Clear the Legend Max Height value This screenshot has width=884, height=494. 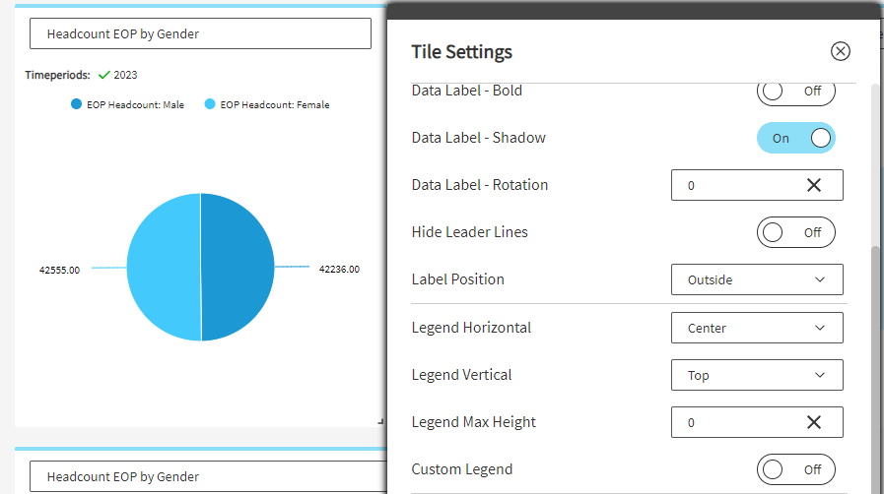click(x=814, y=422)
